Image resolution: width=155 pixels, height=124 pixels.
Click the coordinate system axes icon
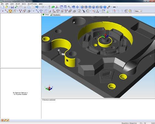[x=57, y=7]
